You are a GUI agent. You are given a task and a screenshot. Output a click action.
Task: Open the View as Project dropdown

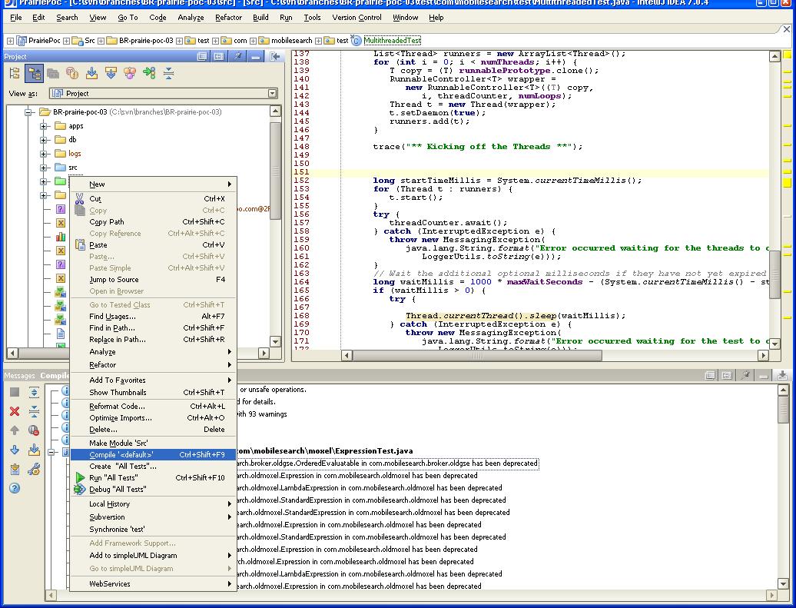click(272, 93)
